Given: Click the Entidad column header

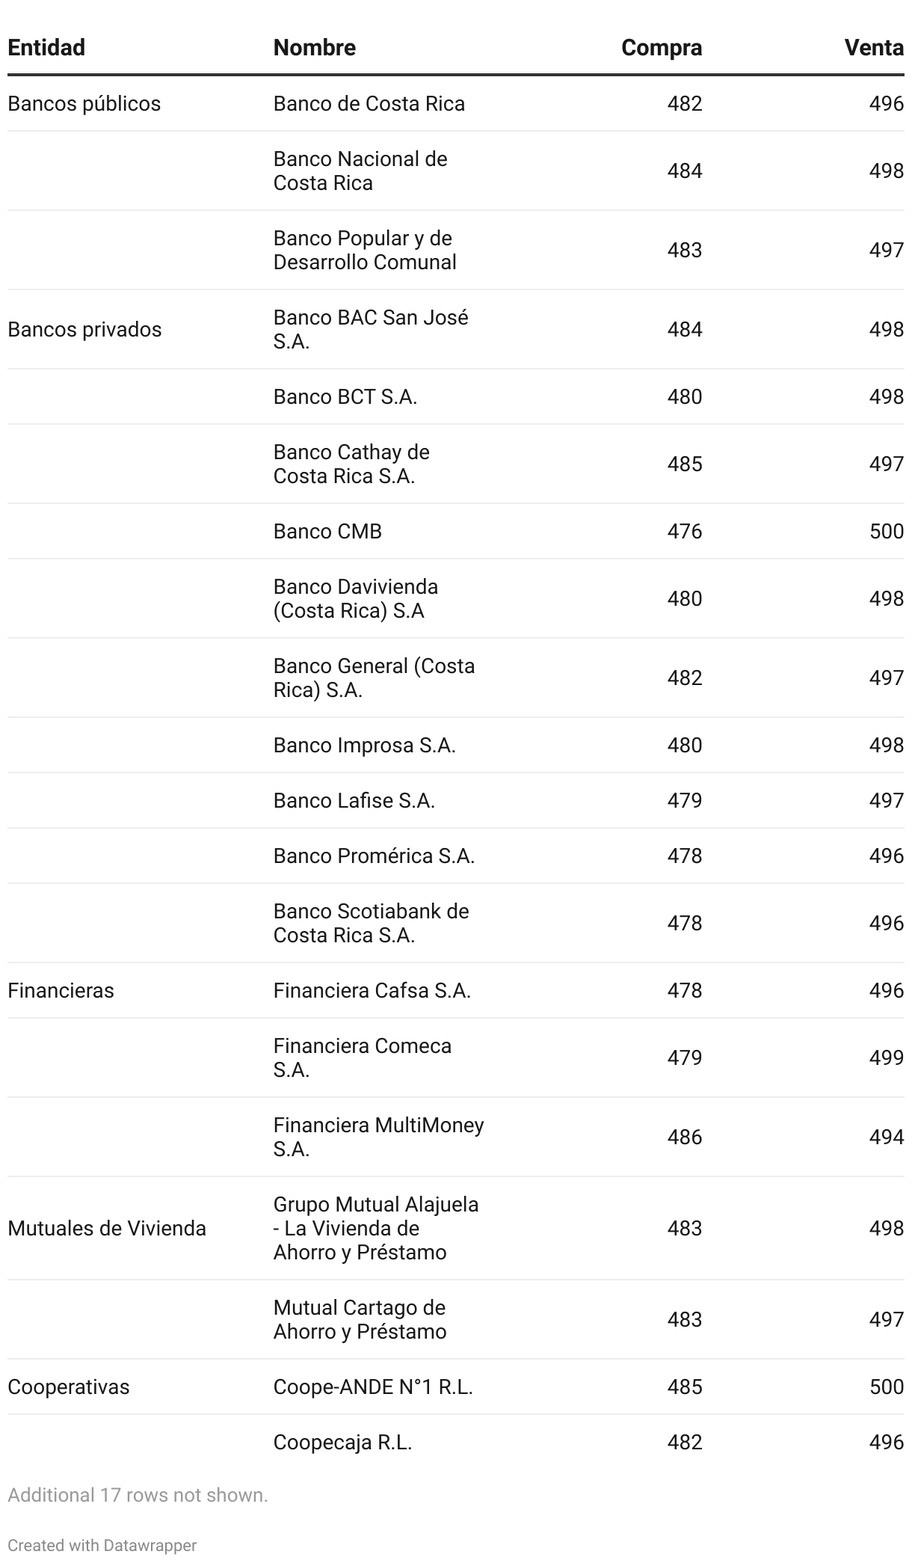Looking at the screenshot, I should tap(46, 48).
